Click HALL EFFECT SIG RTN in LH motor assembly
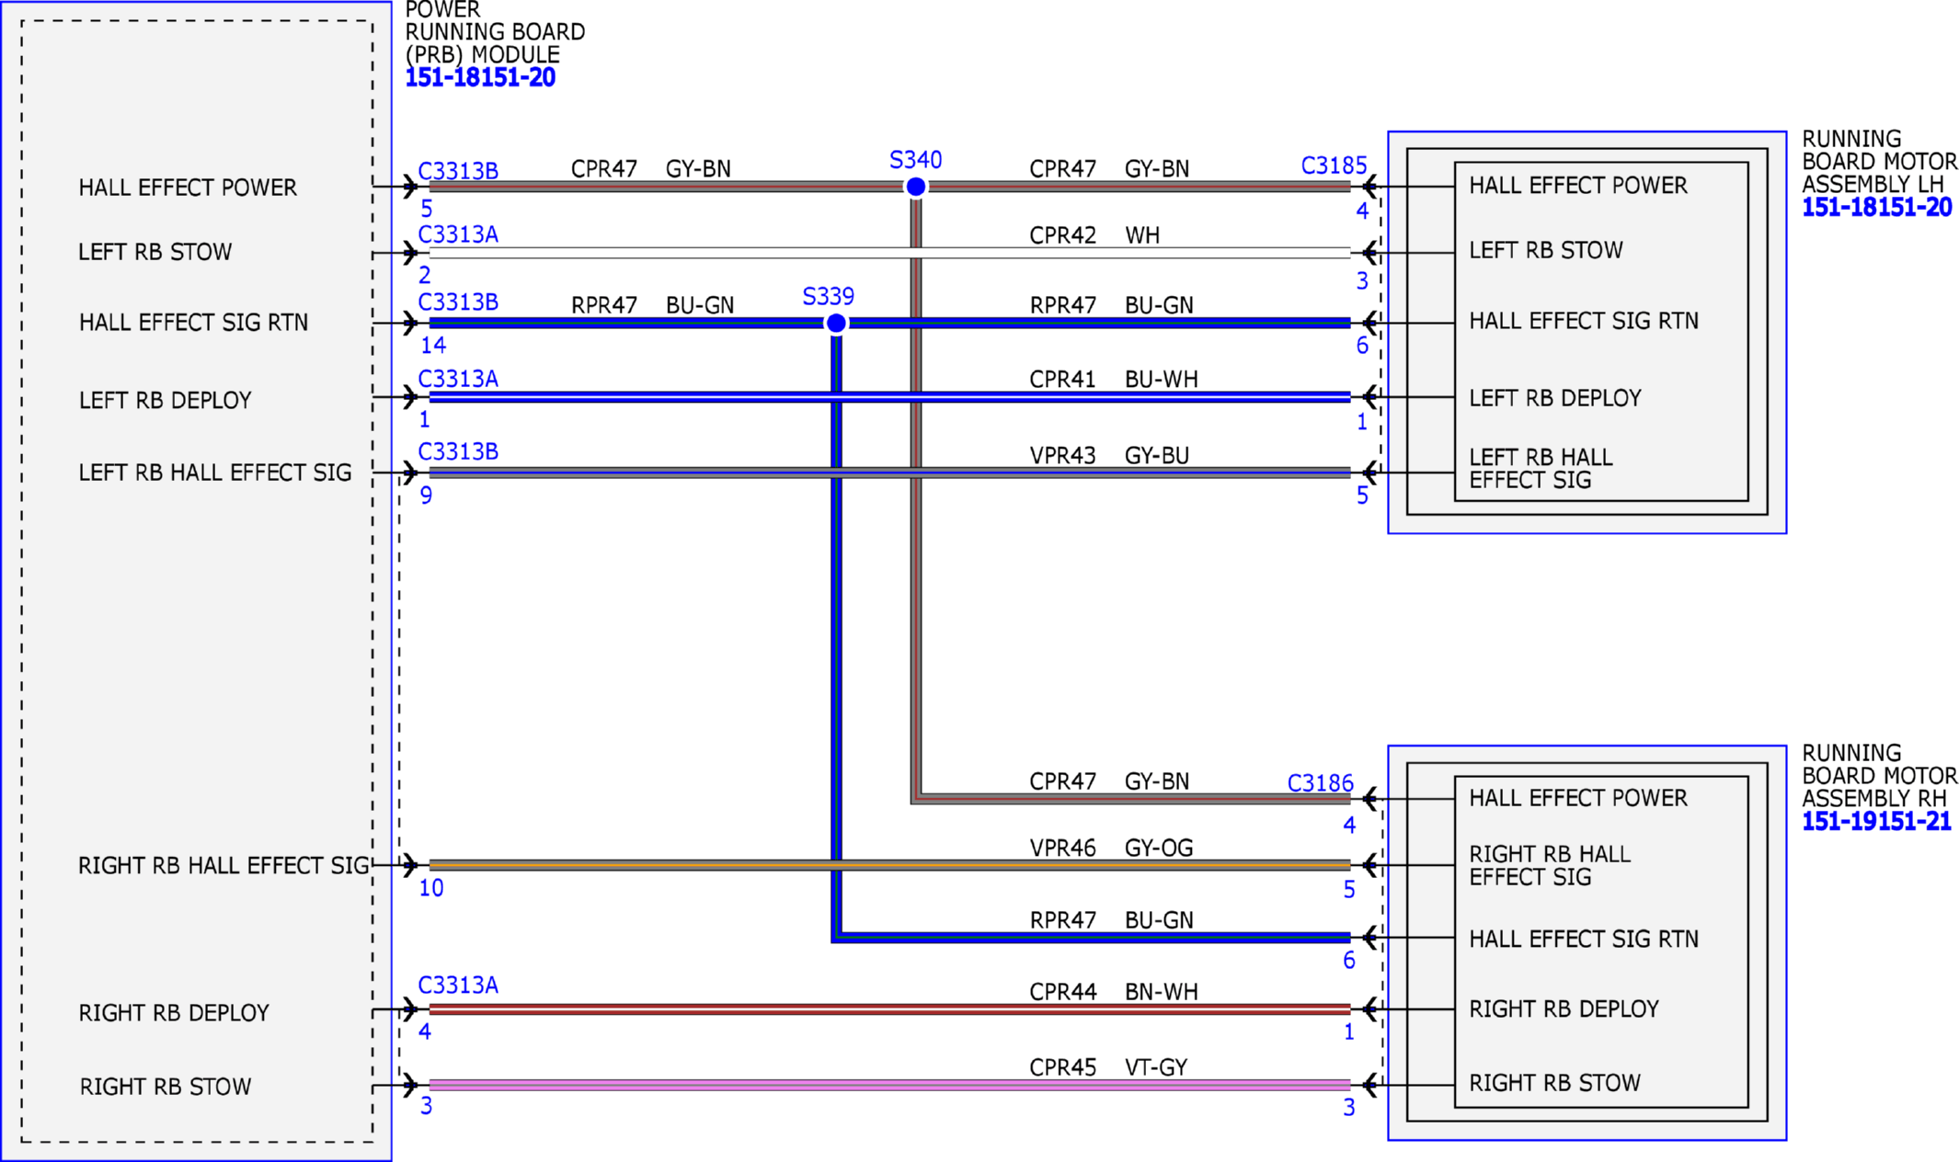Image resolution: width=1959 pixels, height=1162 pixels. point(1584,321)
